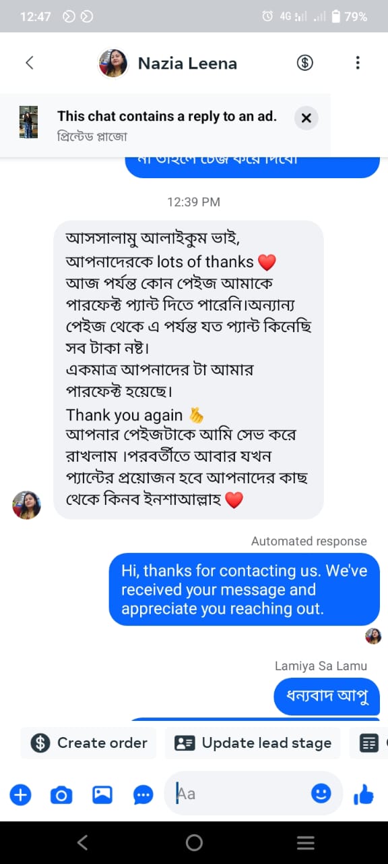
Task: Tap the back arrow to leave the chat
Action: pyautogui.click(x=29, y=63)
